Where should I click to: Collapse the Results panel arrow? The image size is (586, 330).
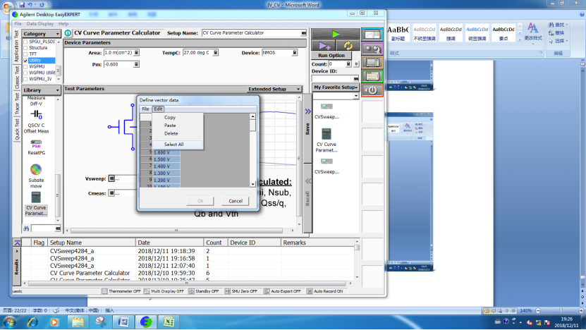(17, 243)
